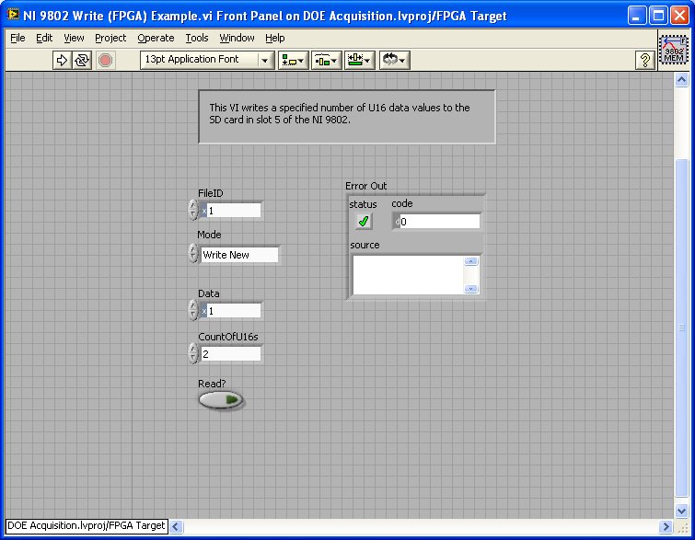Click the DOE Acquisition.lvproj/FPGA Target status label

87,526
